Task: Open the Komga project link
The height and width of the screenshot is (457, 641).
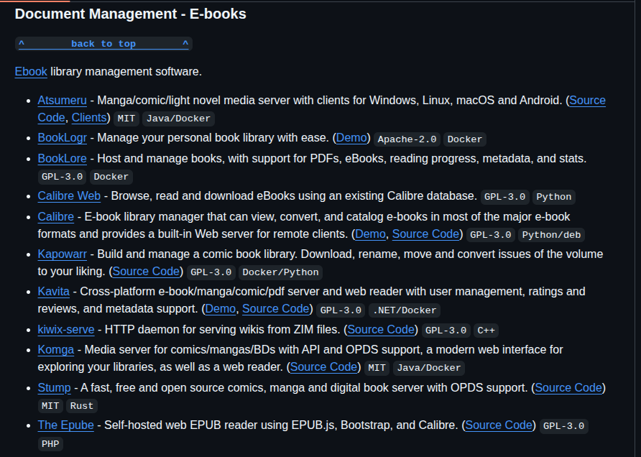Action: (55, 350)
